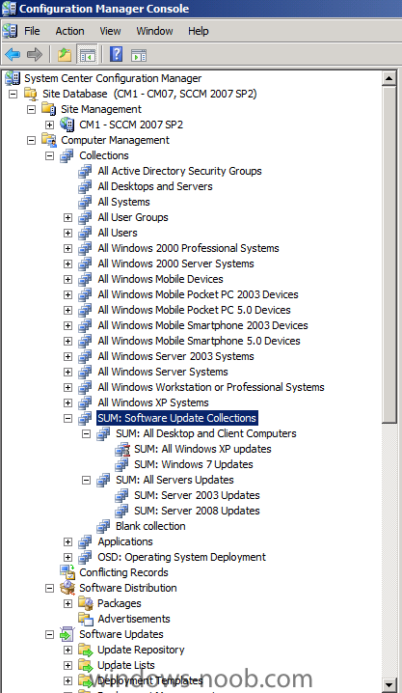This screenshot has width=402, height=693.
Task: Select SUM: Server 2003 Updates
Action: [197, 495]
